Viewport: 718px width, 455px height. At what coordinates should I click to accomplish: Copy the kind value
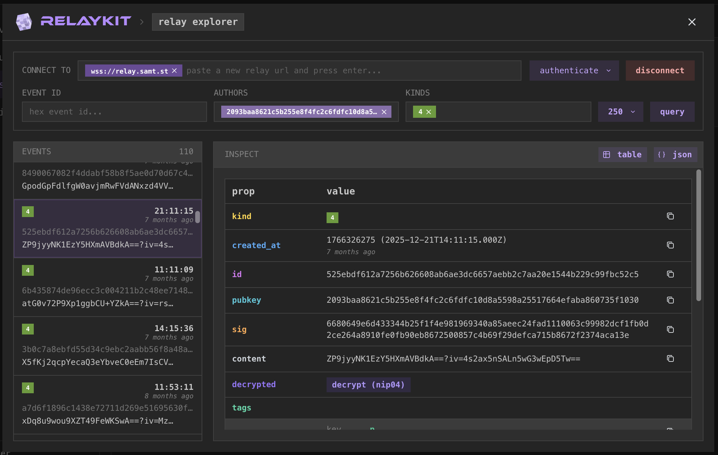[x=670, y=216]
